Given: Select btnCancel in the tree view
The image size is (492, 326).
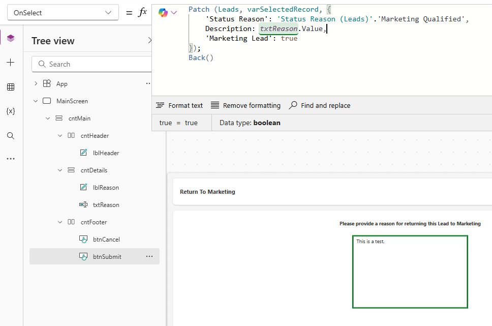Looking at the screenshot, I should pos(106,240).
